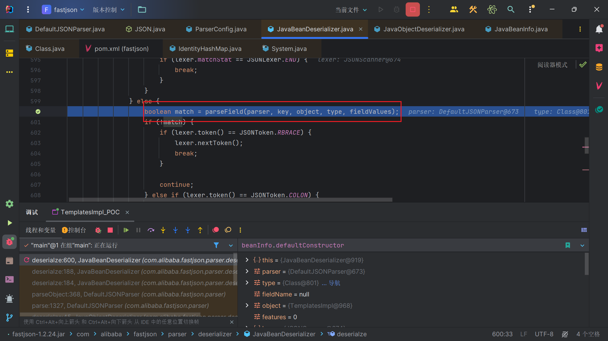Viewport: 608px width, 341px height.
Task: Expand the 'object' TemplatesImpl variable node
Action: (247, 305)
